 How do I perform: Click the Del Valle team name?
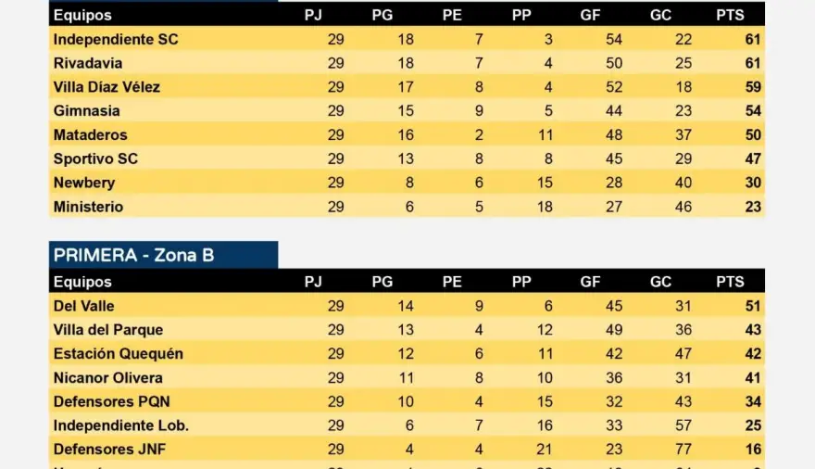pos(83,306)
